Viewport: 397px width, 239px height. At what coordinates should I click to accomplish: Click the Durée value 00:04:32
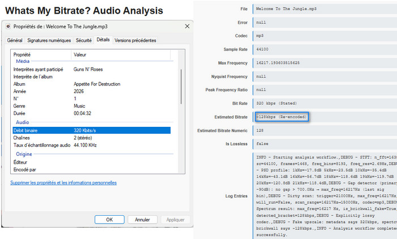pyautogui.click(x=82, y=113)
